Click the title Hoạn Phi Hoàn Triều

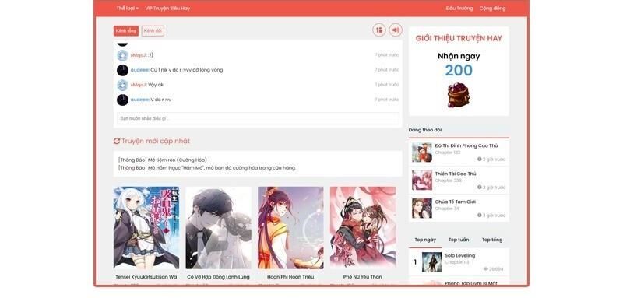point(290,277)
